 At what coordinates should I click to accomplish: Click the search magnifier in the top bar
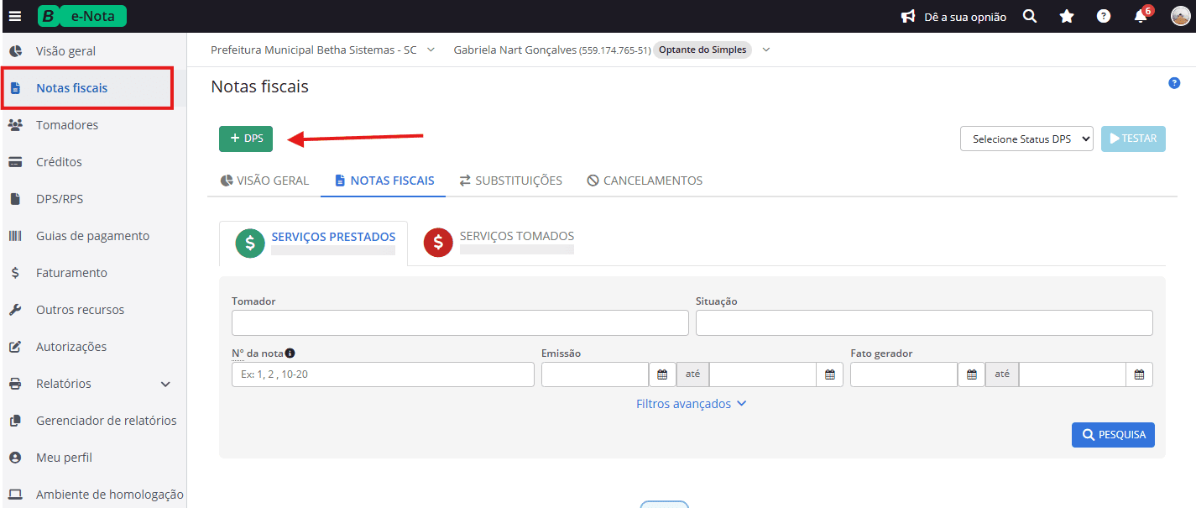[1029, 16]
